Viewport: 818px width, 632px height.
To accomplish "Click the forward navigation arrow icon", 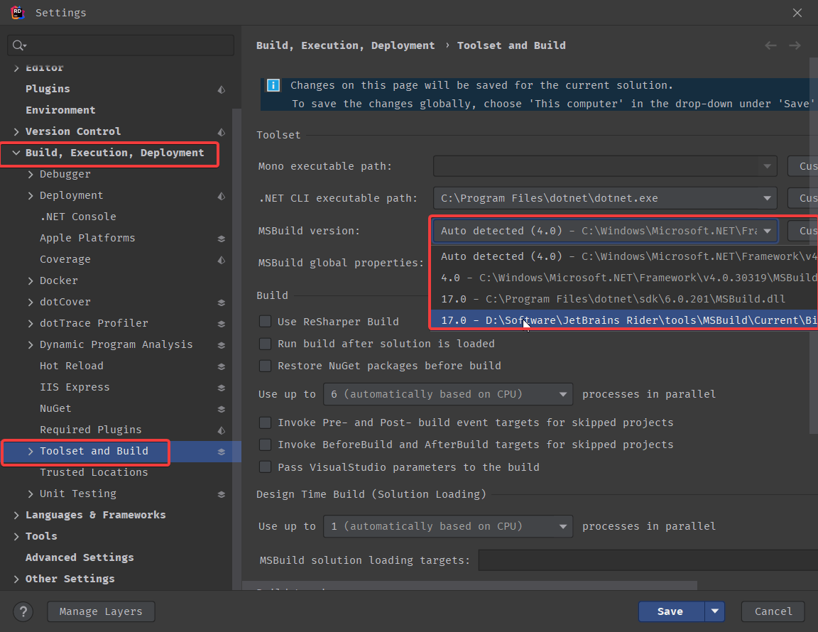I will pos(795,45).
